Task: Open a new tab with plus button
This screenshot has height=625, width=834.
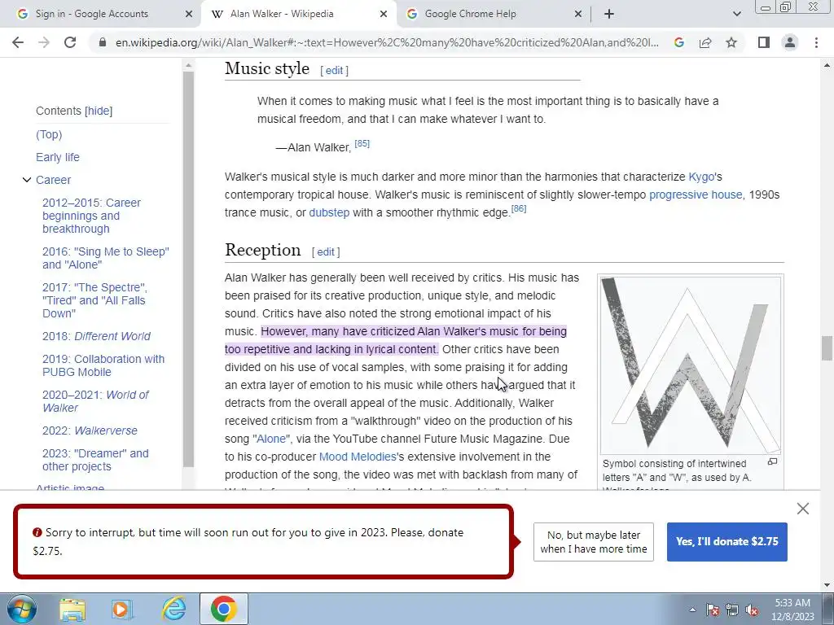Action: pyautogui.click(x=609, y=14)
